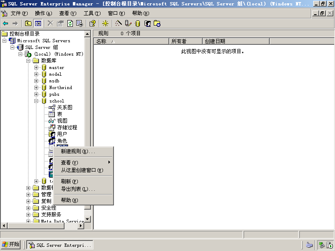Image resolution: width=335 pixels, height=251 pixels.
Task: Click tree pane scroll-down arrow
Action: point(88,219)
